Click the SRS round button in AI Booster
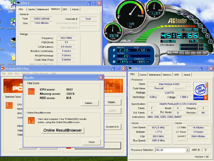 (179, 12)
